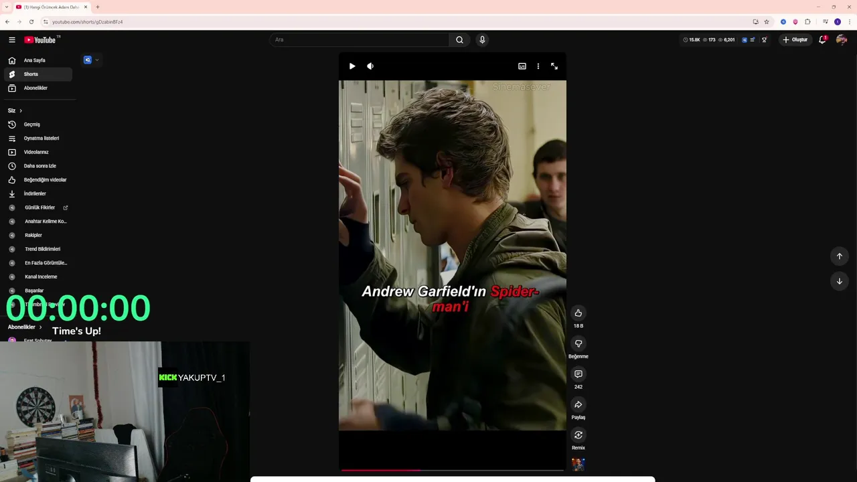The width and height of the screenshot is (857, 482).
Task: Open the YouTube hamburger guide menu
Action: (12, 39)
